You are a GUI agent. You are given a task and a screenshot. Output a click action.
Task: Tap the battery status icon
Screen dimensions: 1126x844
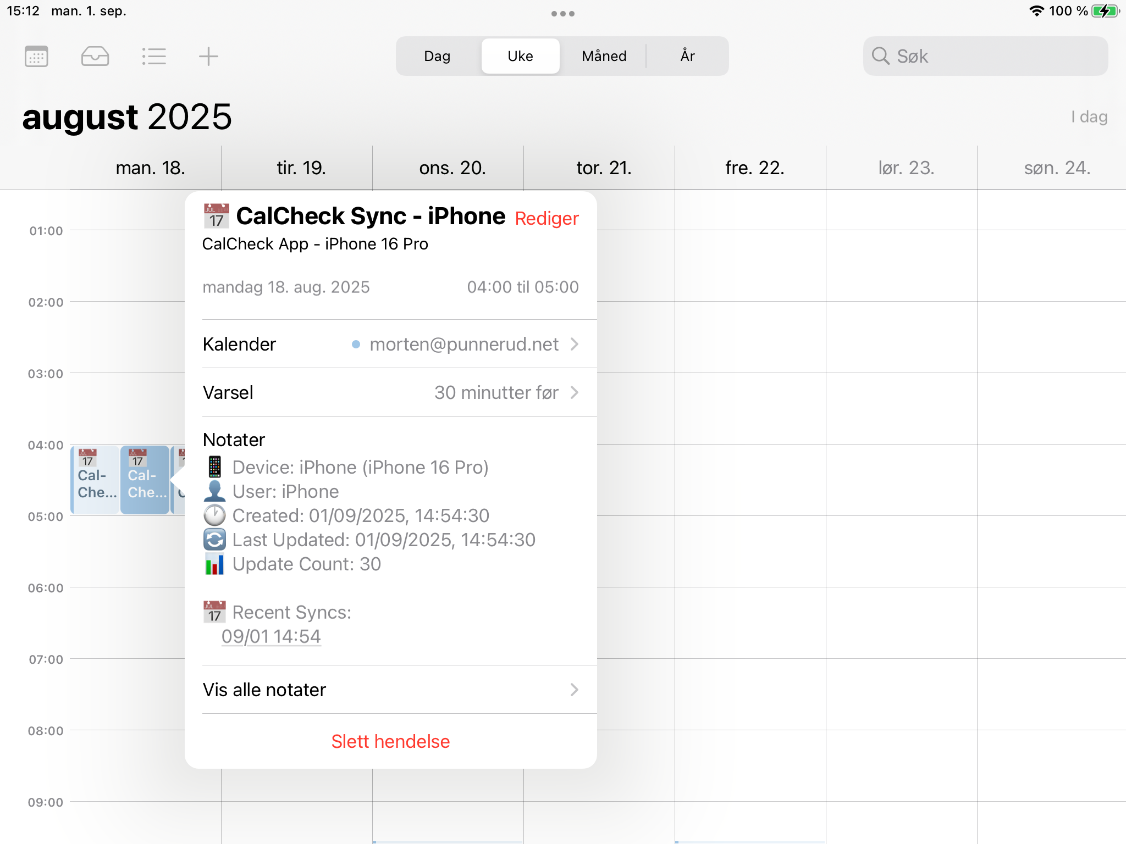[1105, 11]
